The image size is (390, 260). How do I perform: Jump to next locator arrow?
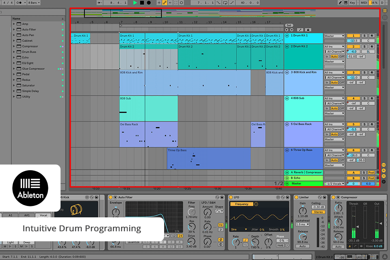[x=291, y=30]
